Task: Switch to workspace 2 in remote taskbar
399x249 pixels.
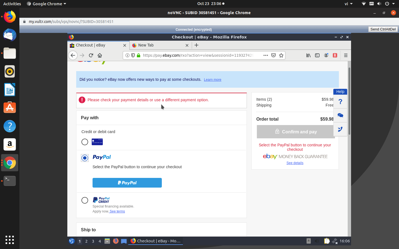Action: tap(86, 241)
